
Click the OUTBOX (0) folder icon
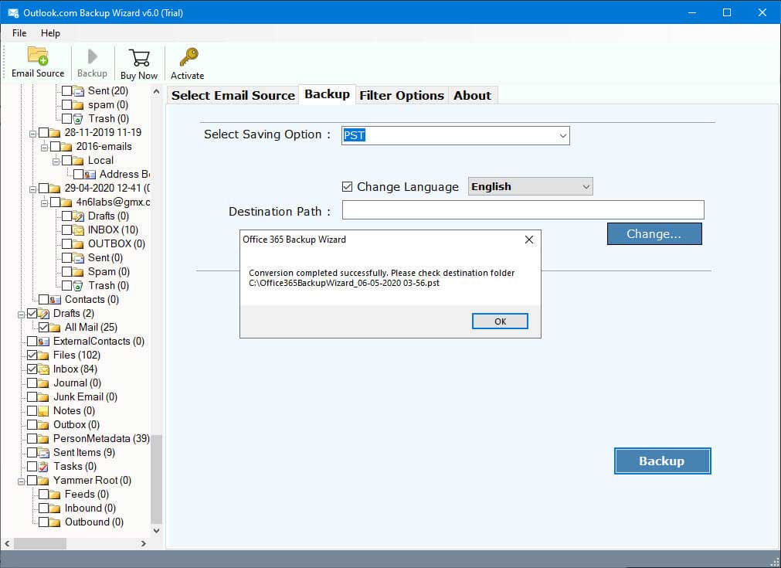tap(78, 243)
